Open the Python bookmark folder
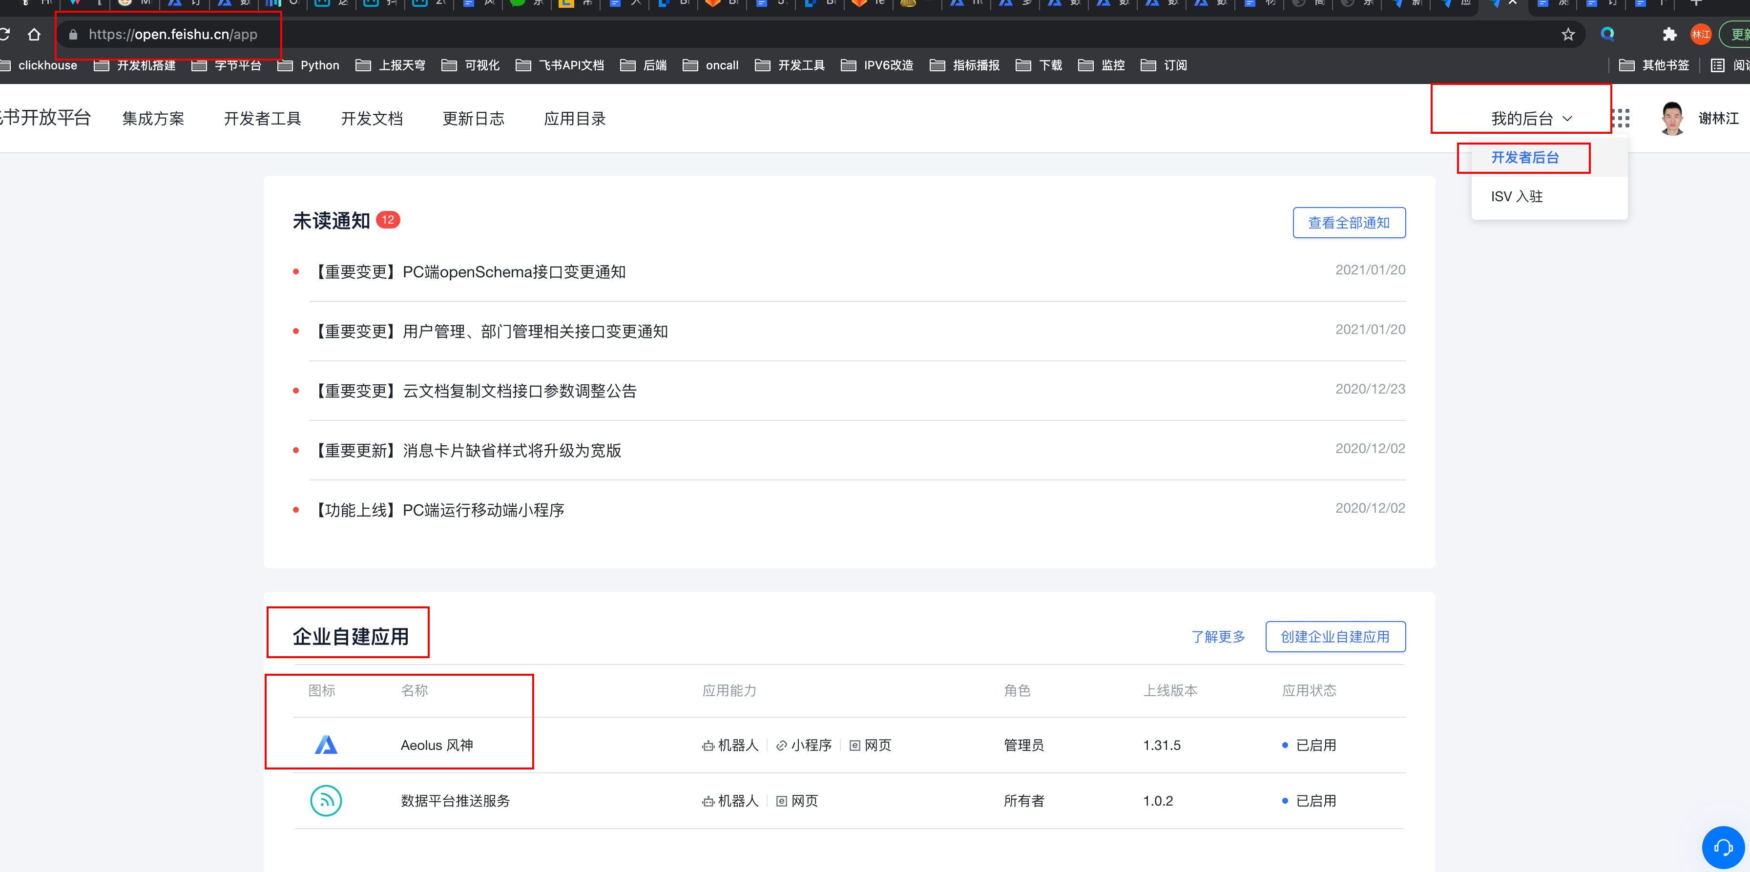The height and width of the screenshot is (872, 1750). coord(309,65)
